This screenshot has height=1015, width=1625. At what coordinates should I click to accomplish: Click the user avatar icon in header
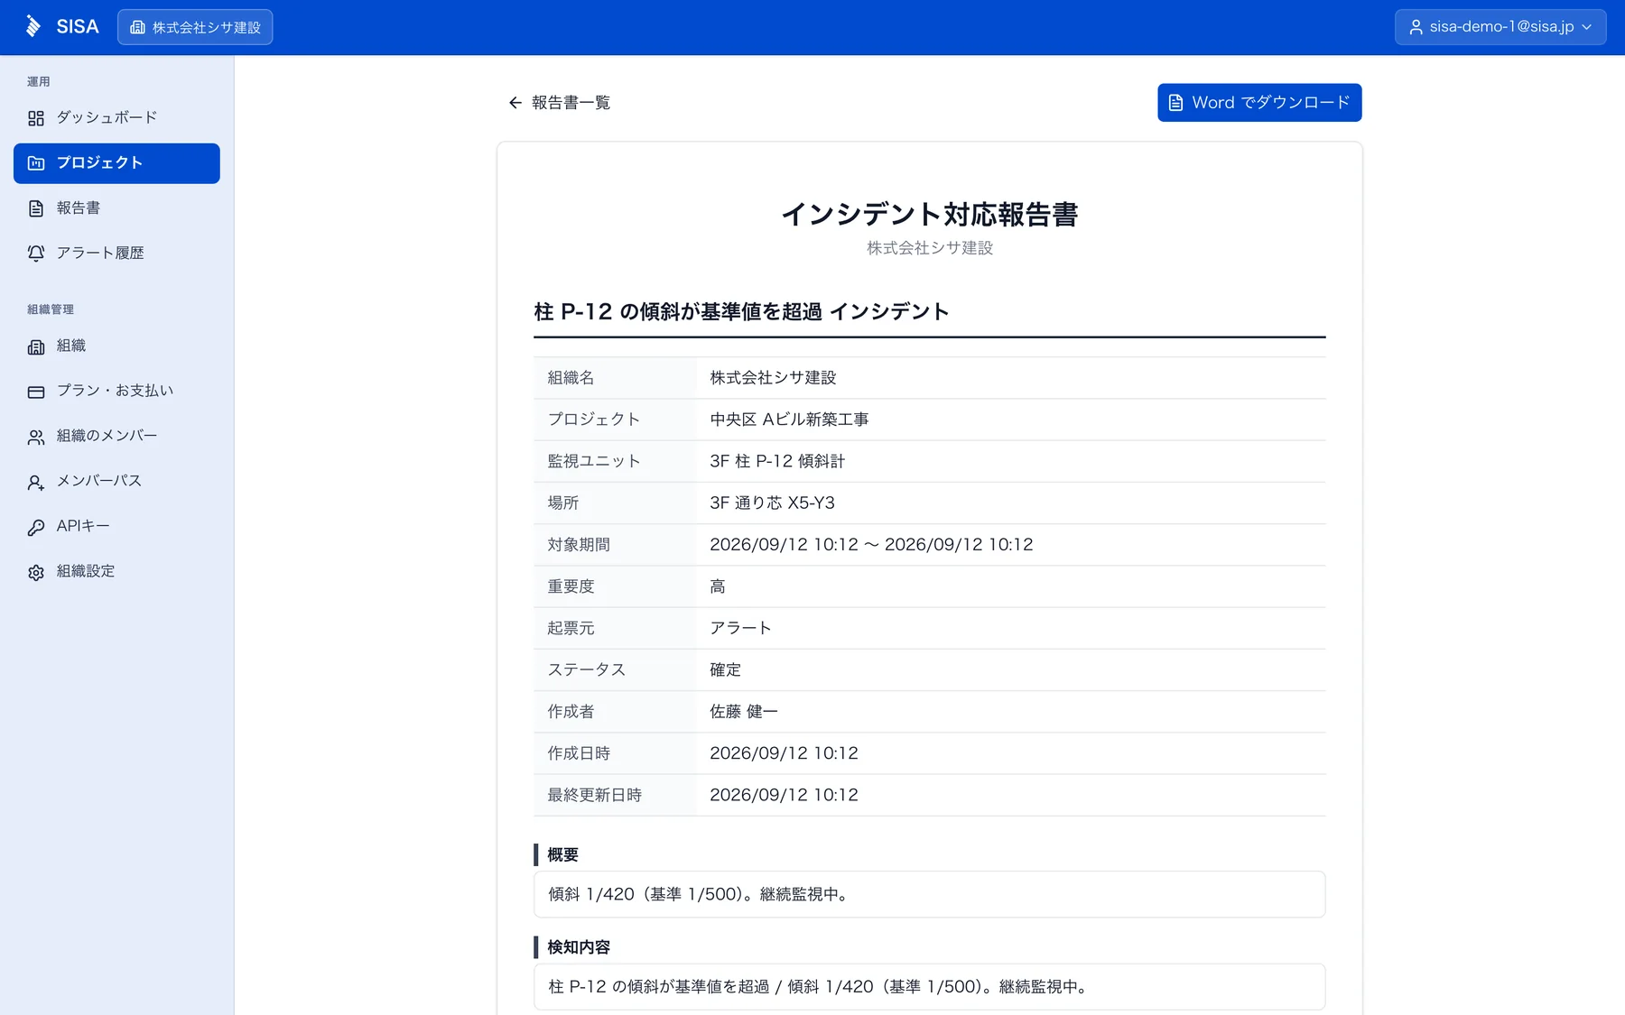pos(1416,27)
